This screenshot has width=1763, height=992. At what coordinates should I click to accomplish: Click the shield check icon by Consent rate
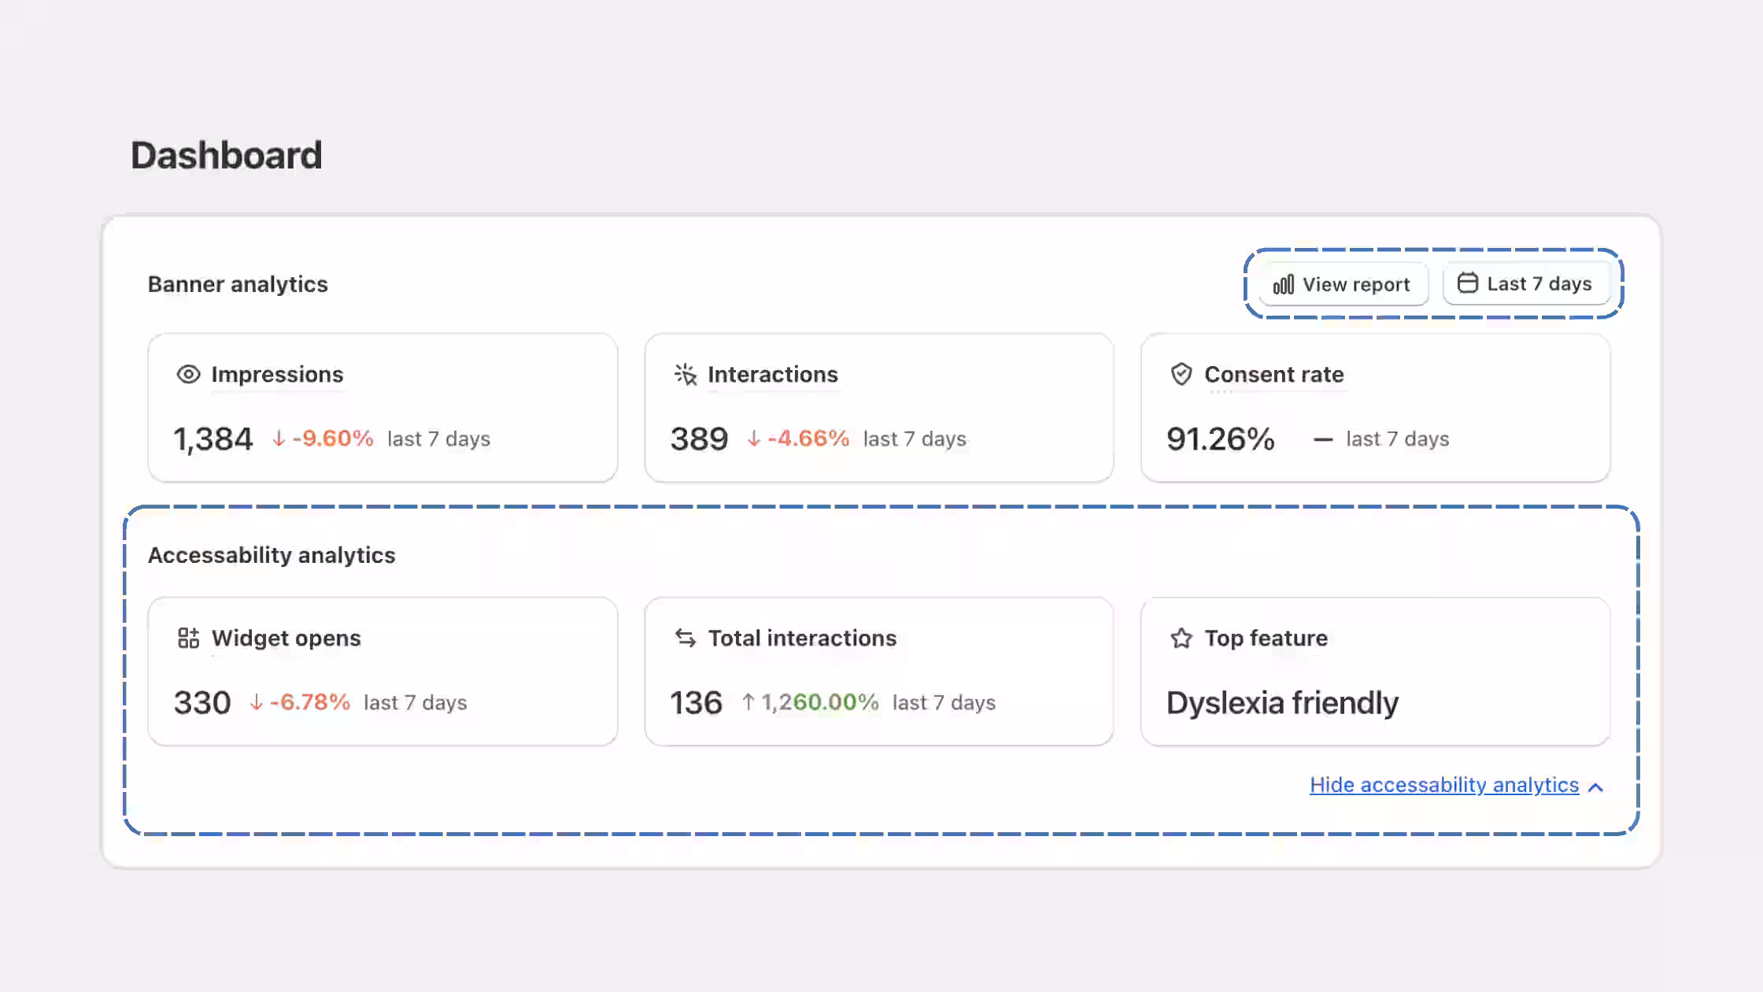1181,374
